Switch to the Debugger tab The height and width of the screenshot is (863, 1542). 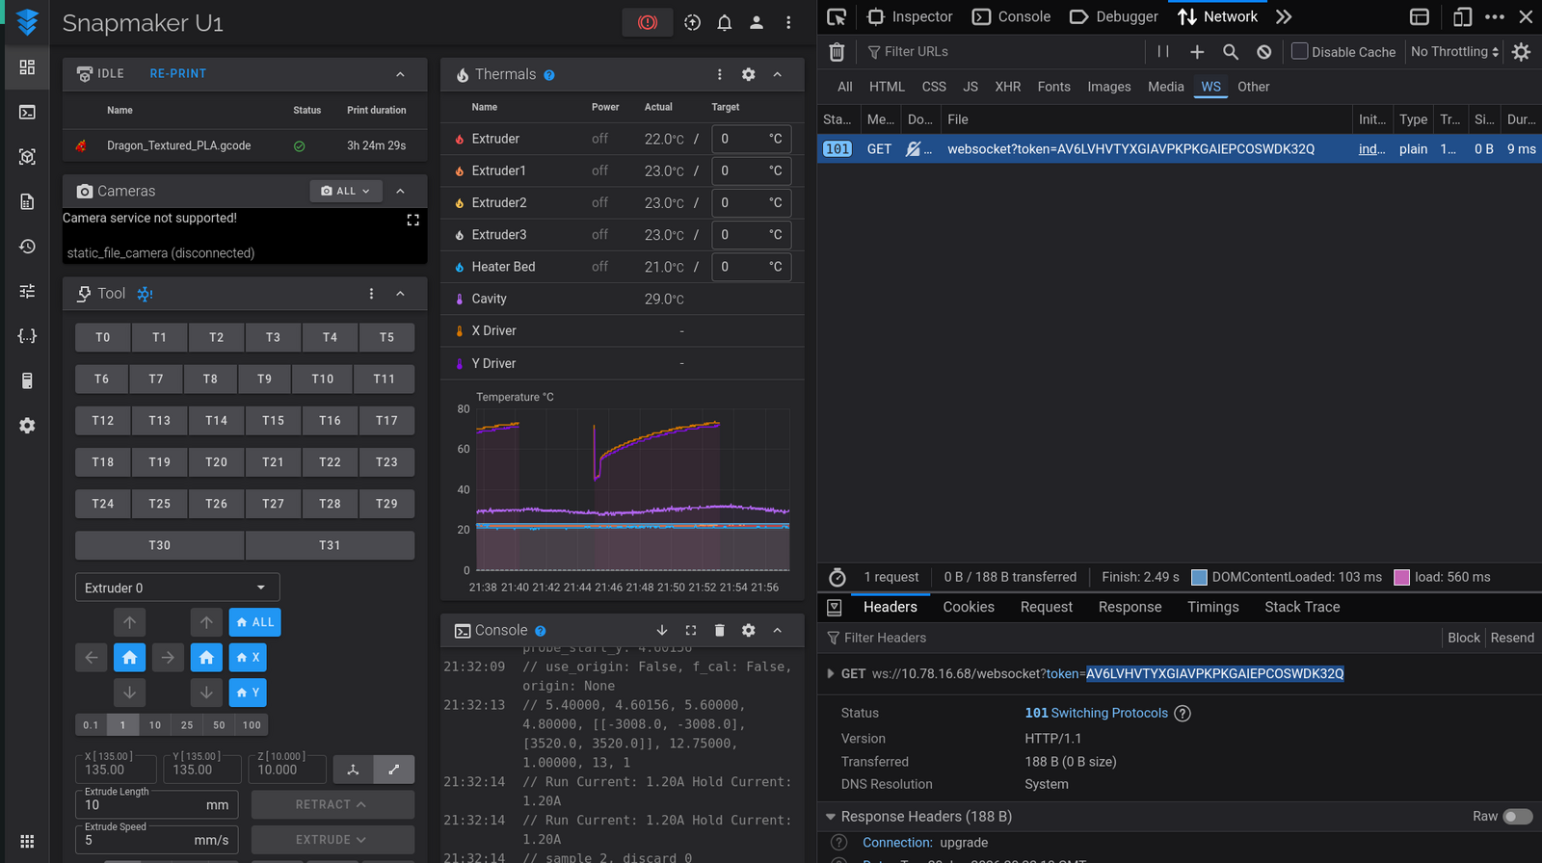[x=1114, y=16]
